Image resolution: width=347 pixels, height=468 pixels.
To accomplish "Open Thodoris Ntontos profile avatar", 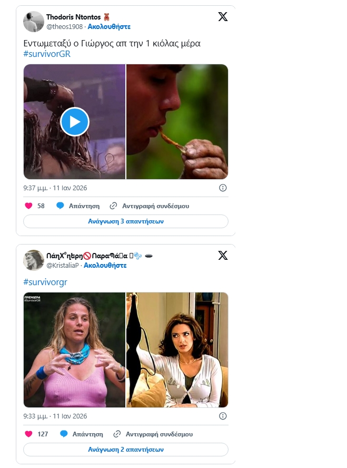I will [x=34, y=22].
